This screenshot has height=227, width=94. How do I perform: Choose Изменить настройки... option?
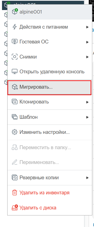tap(50, 132)
